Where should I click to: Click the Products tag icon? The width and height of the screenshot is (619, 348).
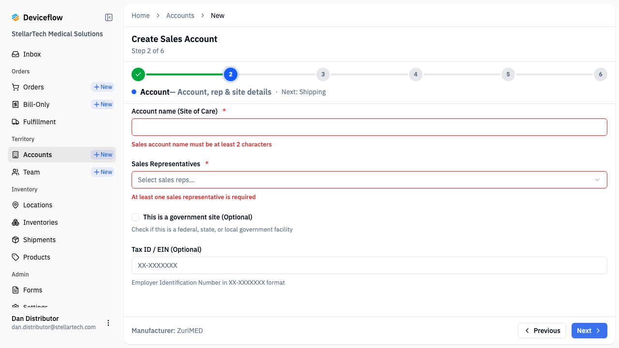pyautogui.click(x=15, y=257)
